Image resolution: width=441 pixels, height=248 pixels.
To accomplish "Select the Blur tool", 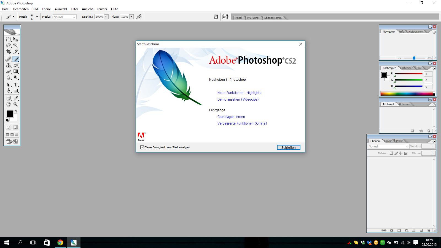I will point(9,77).
